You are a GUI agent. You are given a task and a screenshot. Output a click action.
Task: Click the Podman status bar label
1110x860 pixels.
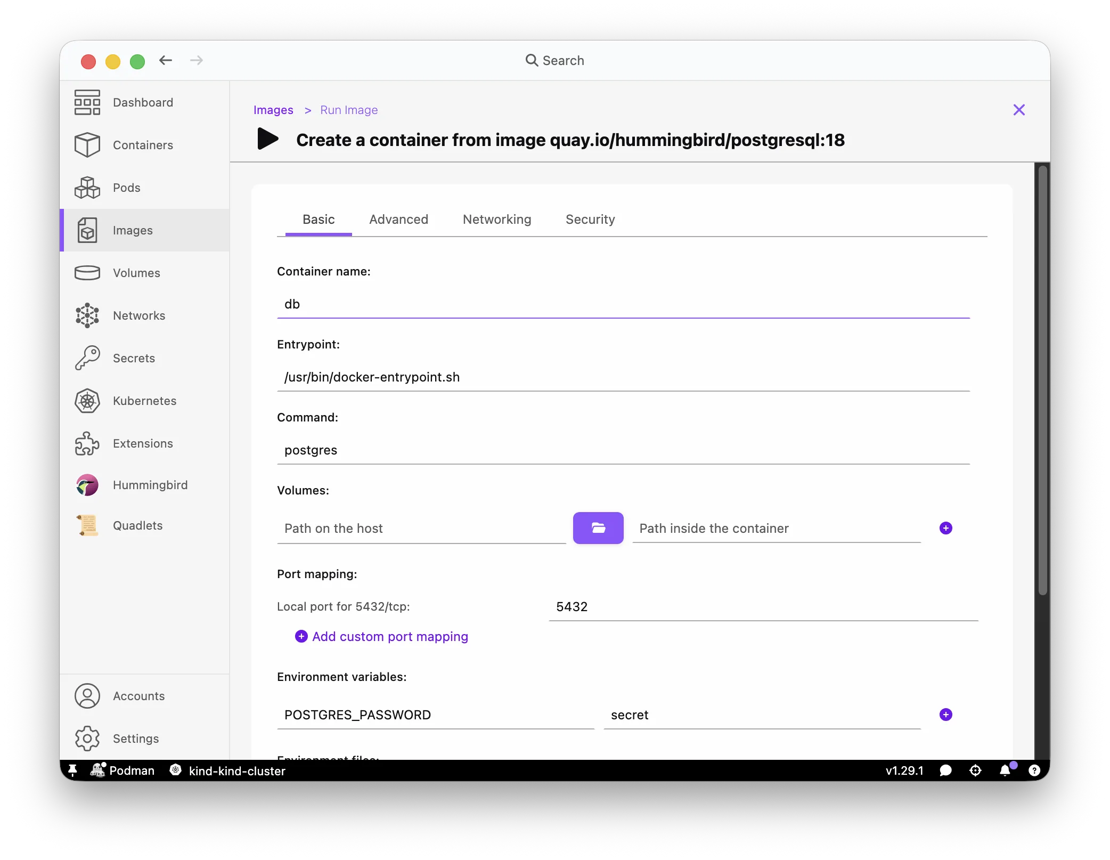(132, 770)
